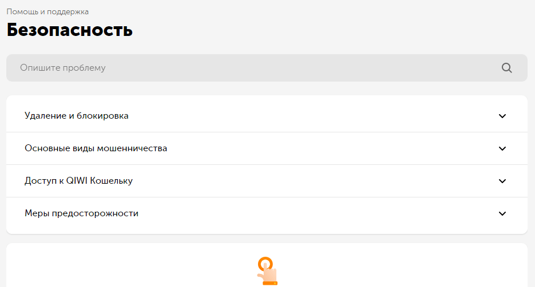Select the Основные виды мошенничества label text
This screenshot has height=287, width=535.
click(x=96, y=148)
